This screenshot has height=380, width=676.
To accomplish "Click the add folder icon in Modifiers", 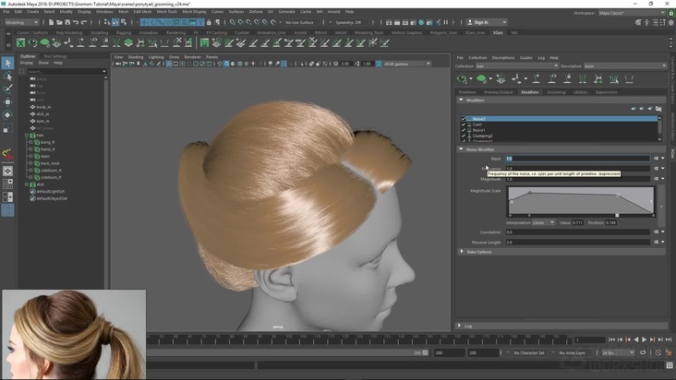I will pyautogui.click(x=658, y=109).
